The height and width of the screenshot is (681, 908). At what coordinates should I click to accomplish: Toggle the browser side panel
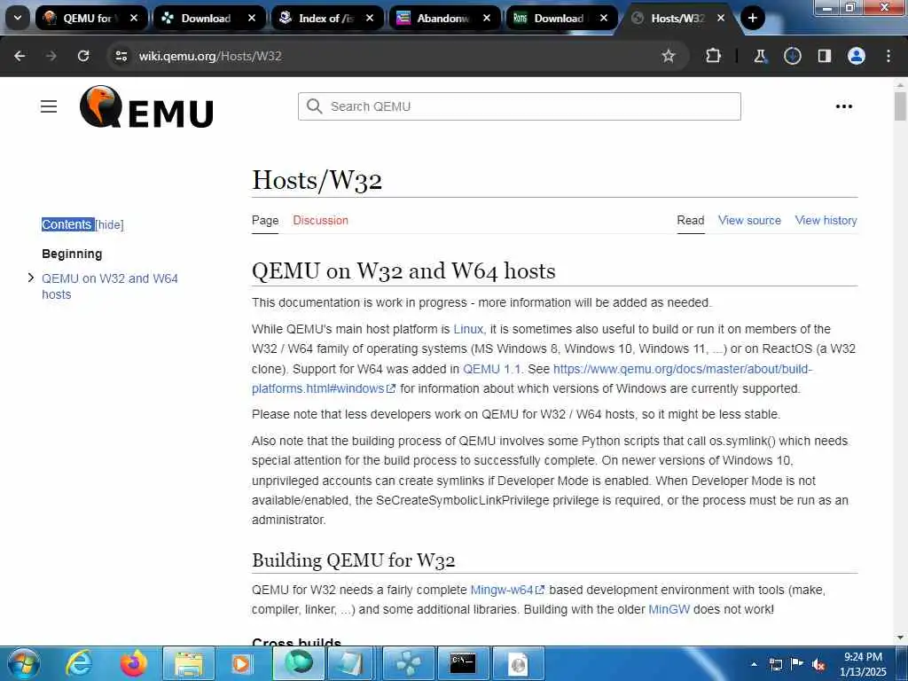click(x=824, y=56)
